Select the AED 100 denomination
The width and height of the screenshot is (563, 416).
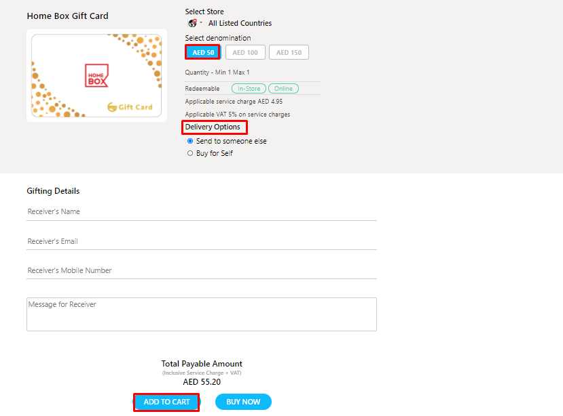[x=245, y=52]
